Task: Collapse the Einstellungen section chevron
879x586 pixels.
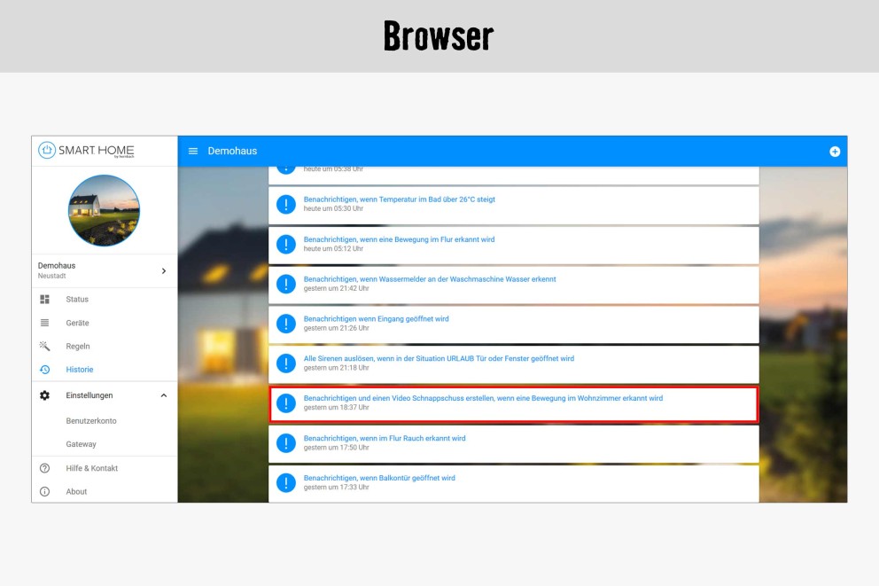Action: (x=164, y=395)
